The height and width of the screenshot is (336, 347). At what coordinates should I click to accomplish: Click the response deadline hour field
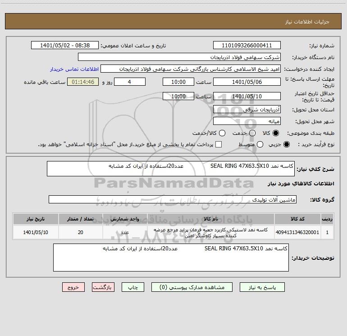tap(178, 82)
